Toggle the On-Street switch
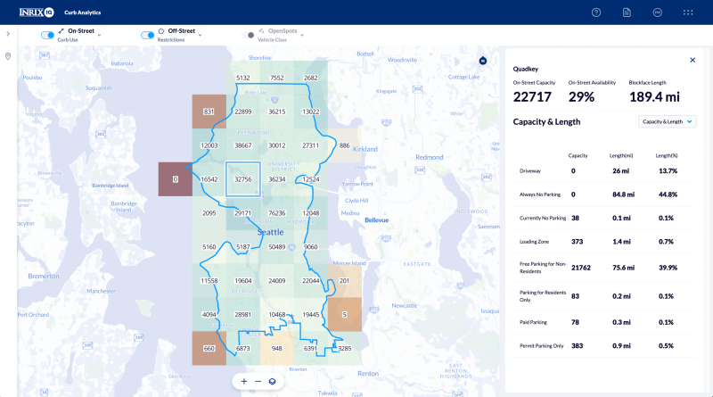The height and width of the screenshot is (397, 713). [47, 35]
